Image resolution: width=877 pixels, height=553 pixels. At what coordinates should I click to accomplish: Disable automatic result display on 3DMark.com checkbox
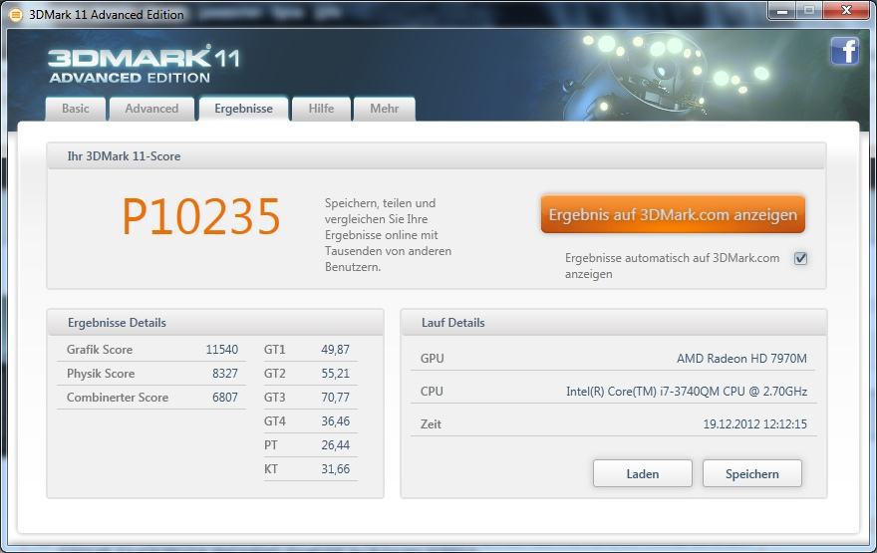(x=801, y=258)
